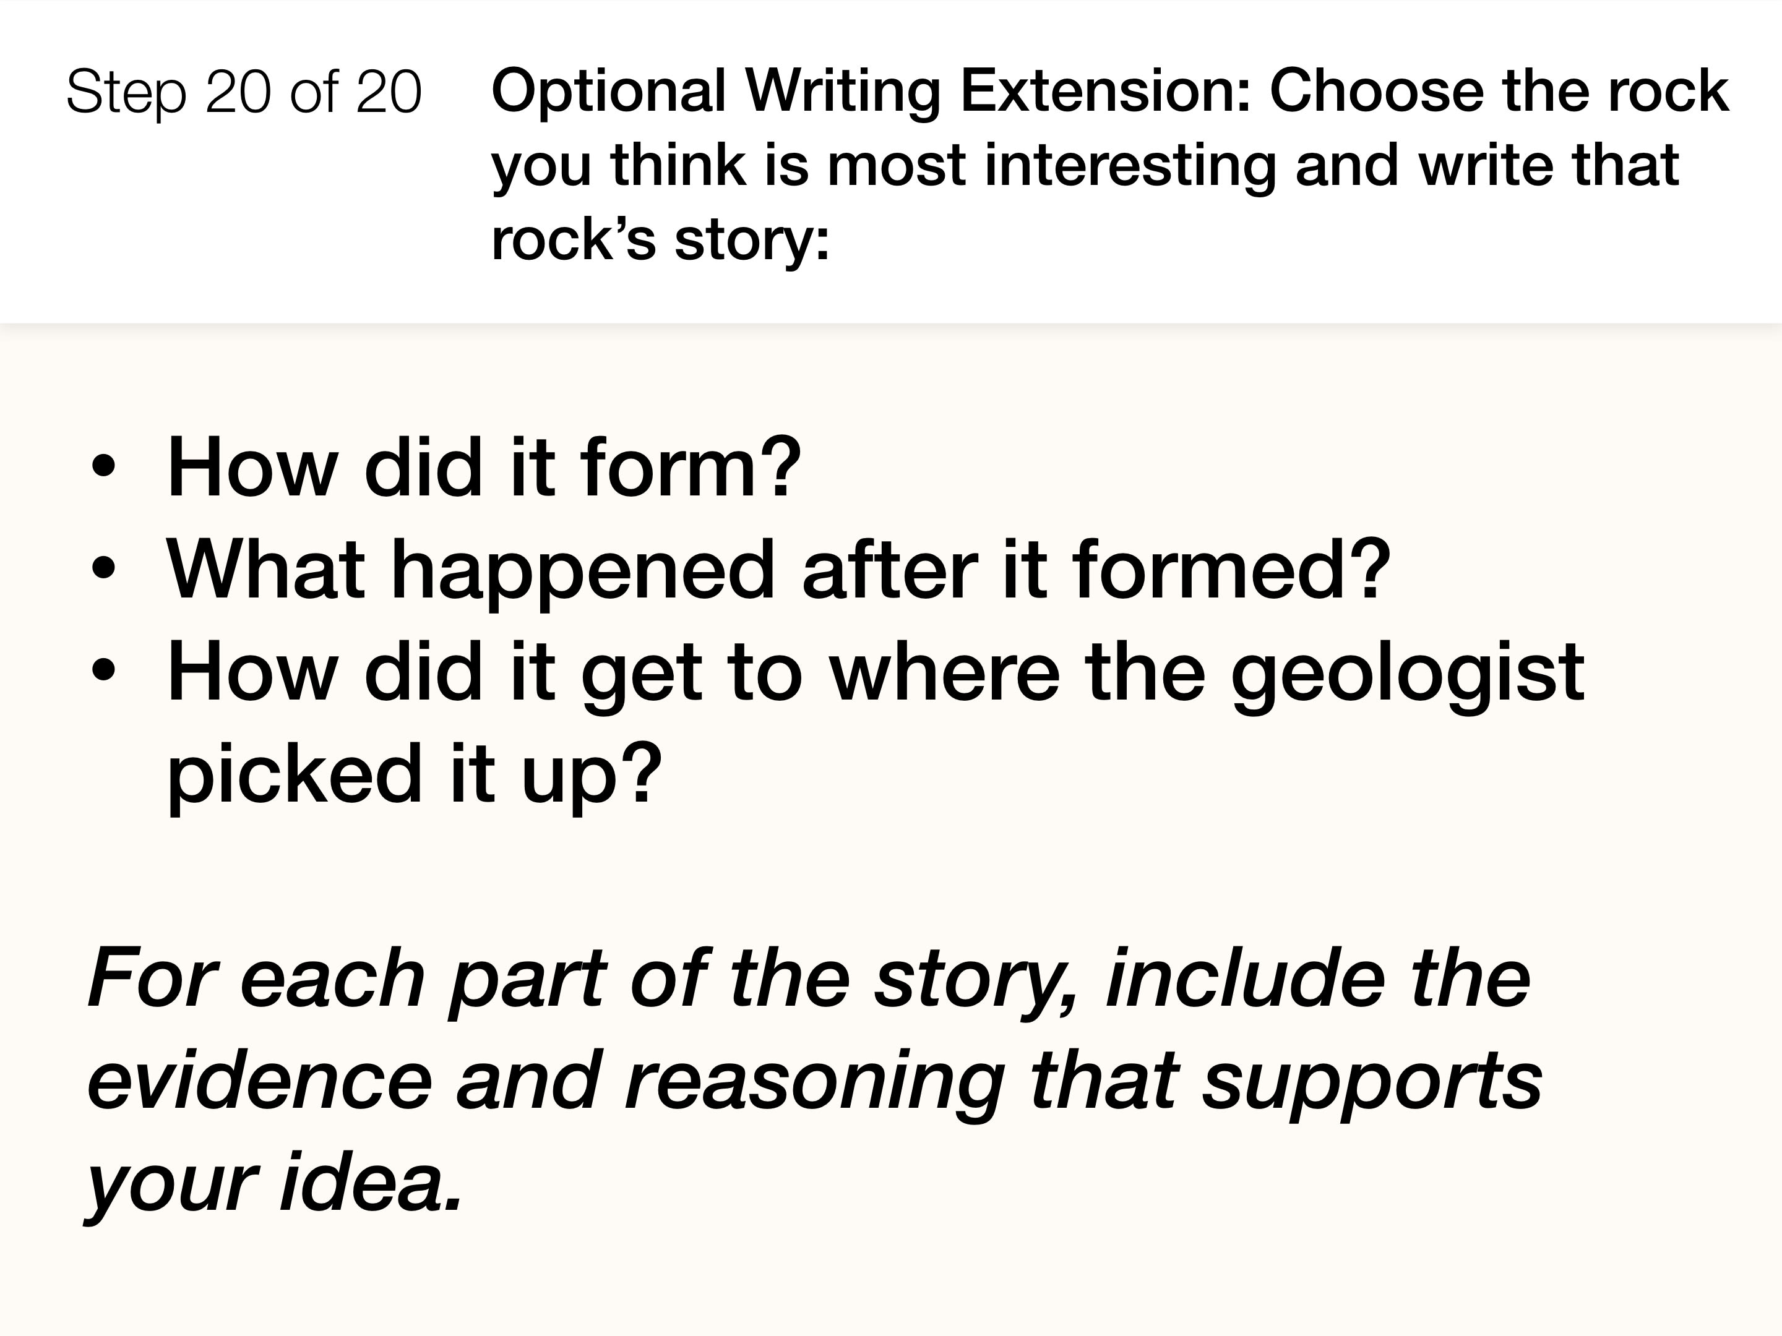Image resolution: width=1782 pixels, height=1336 pixels.
Task: Click the word "Extension:" in the title
Action: pyautogui.click(x=1104, y=91)
